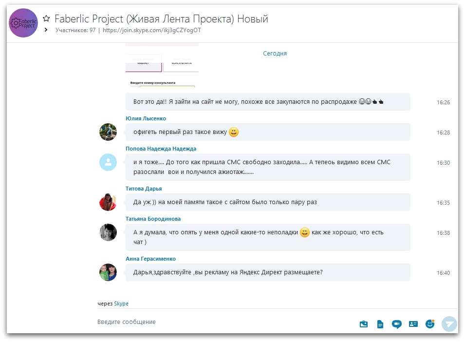Click the Сегодня date separator
The image size is (465, 342).
tap(275, 54)
